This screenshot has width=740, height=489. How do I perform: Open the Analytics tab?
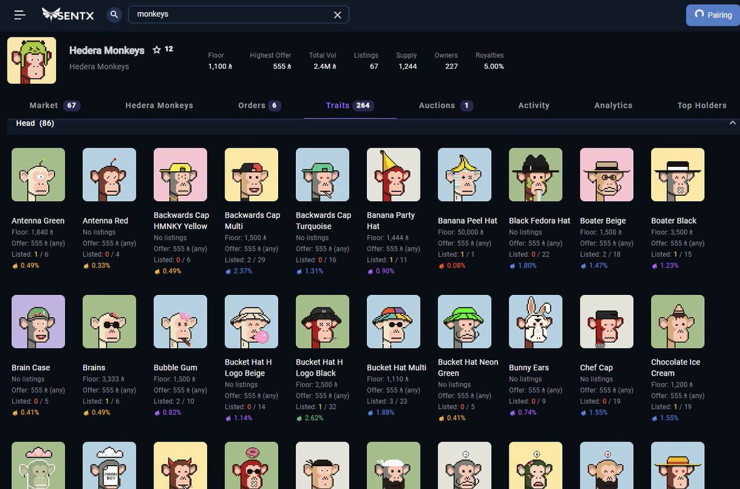613,105
